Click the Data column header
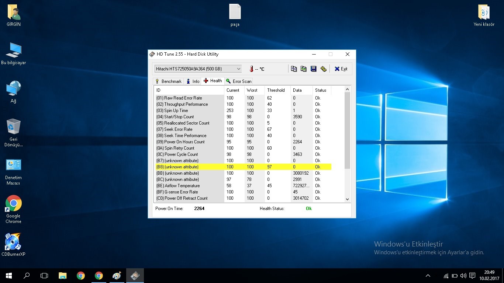504x283 pixels. 301,90
